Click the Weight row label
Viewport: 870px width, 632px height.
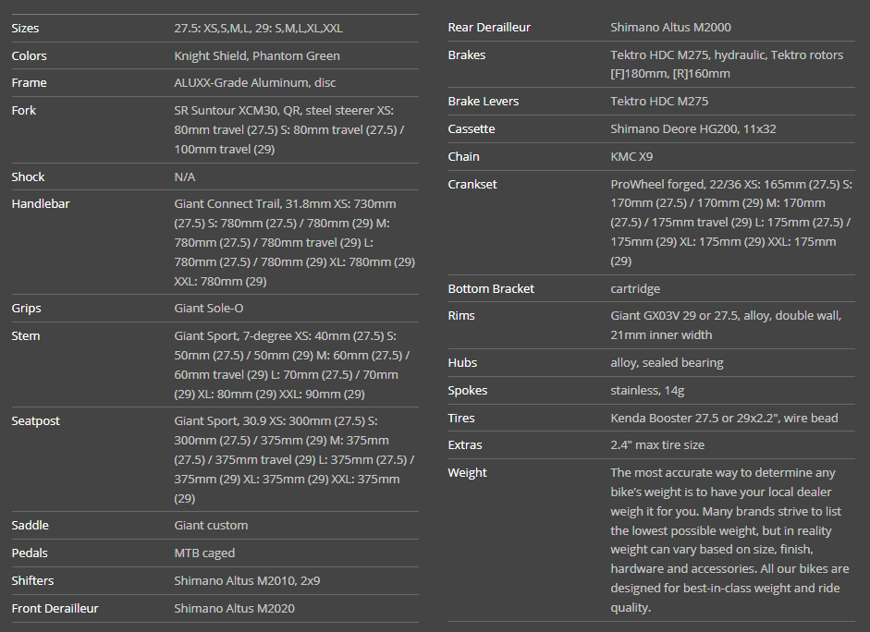[467, 473]
